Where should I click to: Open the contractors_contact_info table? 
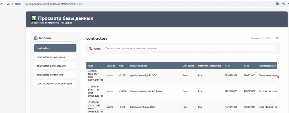55,74
